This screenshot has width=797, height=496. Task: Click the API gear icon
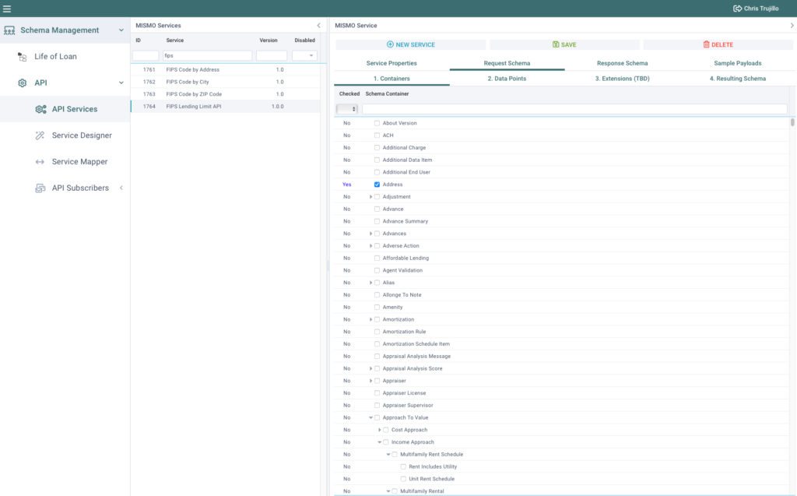click(x=22, y=83)
